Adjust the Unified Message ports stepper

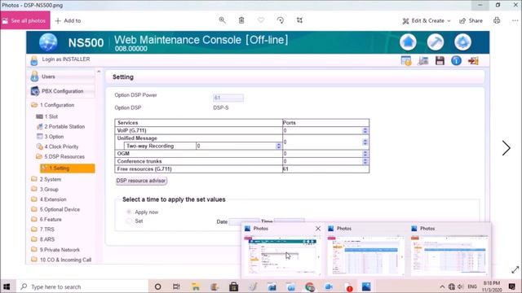365,142
